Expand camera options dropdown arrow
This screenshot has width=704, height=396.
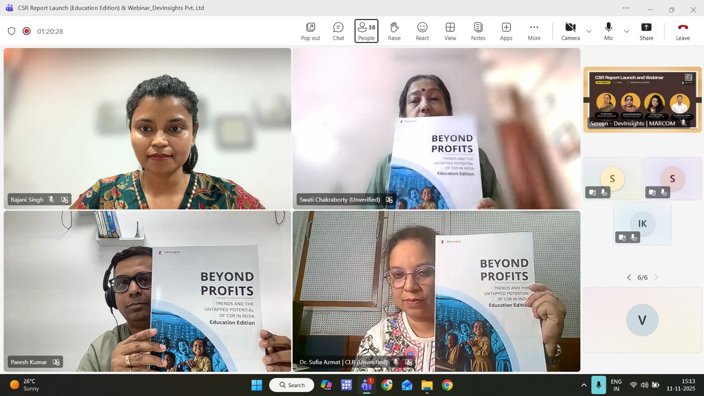(x=589, y=31)
